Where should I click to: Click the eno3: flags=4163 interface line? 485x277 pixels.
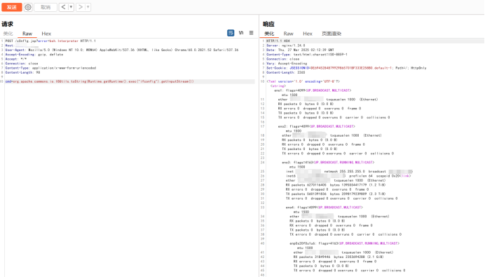[x=328, y=162]
